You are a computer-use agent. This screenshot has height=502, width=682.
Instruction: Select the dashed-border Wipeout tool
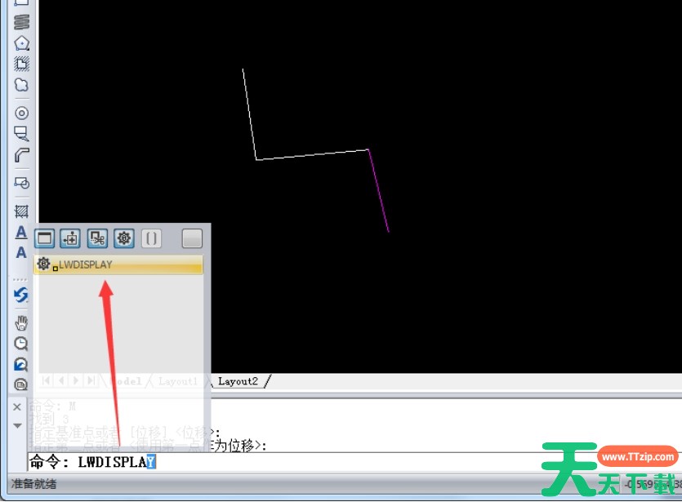click(22, 64)
